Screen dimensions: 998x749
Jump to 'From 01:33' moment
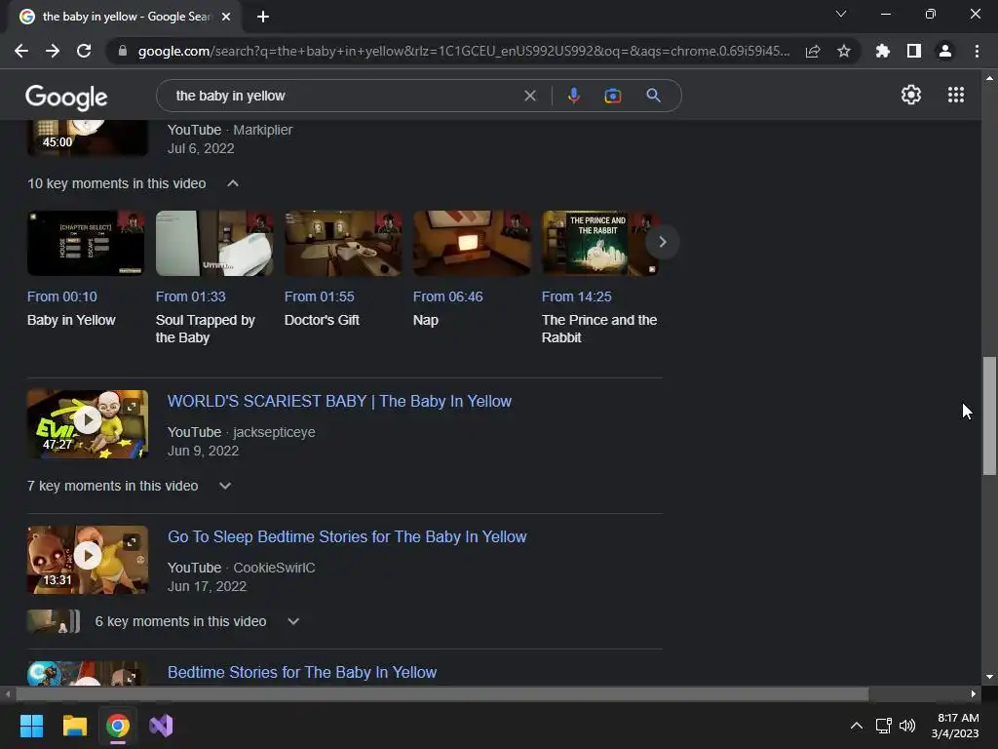click(190, 296)
